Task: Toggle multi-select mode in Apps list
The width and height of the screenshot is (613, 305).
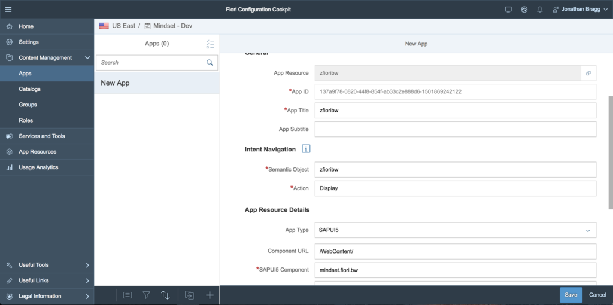Action: tap(210, 44)
